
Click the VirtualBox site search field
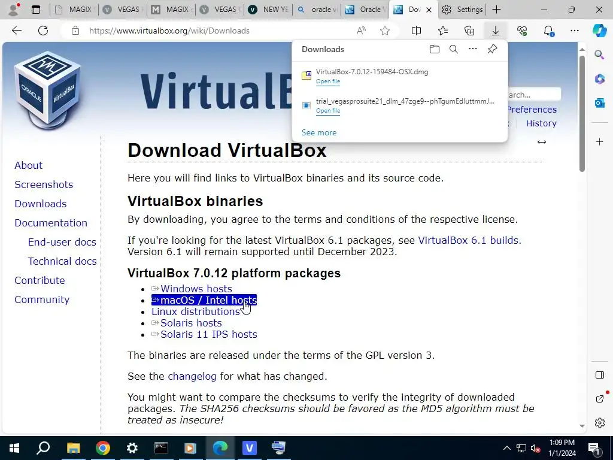tap(534, 95)
